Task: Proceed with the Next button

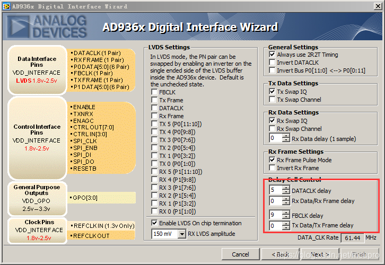Action: 320,254
